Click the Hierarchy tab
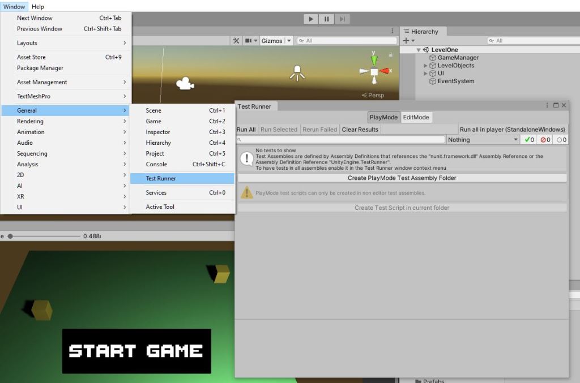Screen dimensions: 580x383 (424, 32)
